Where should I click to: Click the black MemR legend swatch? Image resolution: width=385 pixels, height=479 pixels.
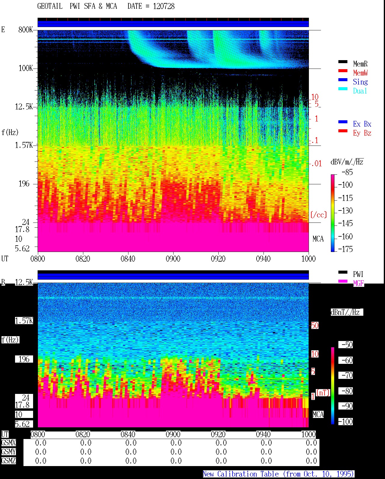pos(343,62)
